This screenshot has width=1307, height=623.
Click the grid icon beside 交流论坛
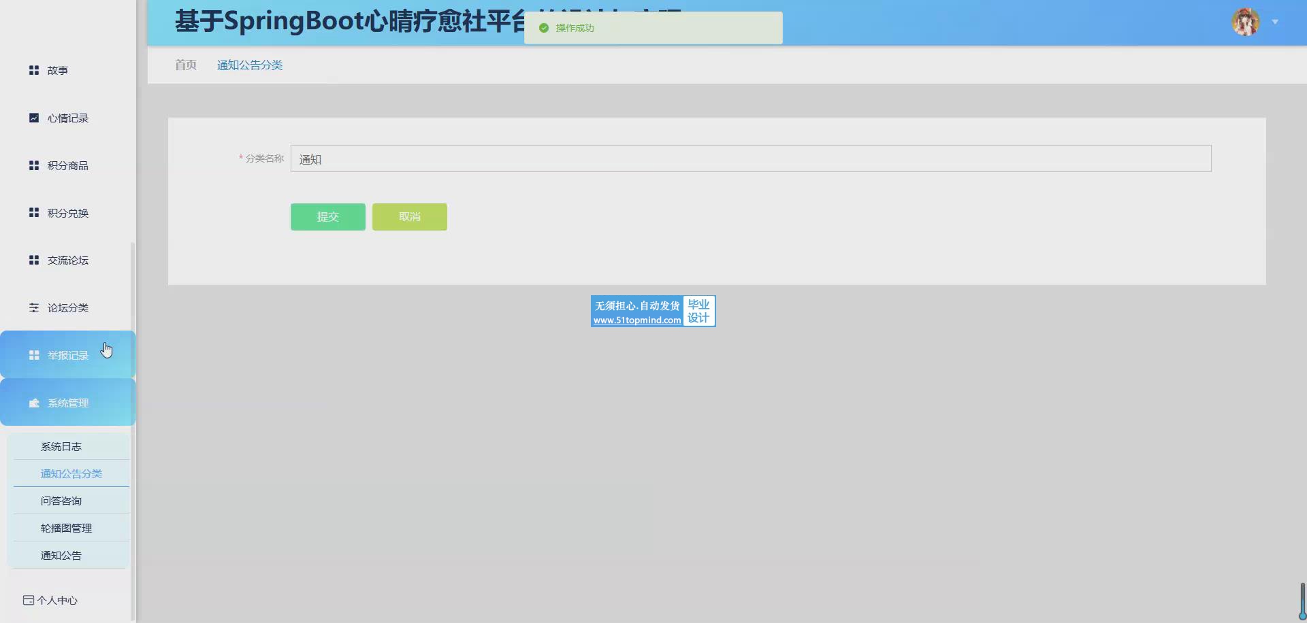34,260
